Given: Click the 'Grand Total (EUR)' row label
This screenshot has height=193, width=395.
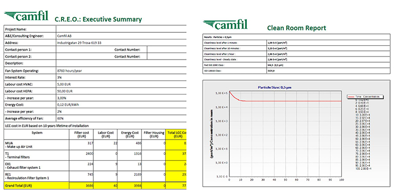Looking at the screenshot, I should [19, 186].
